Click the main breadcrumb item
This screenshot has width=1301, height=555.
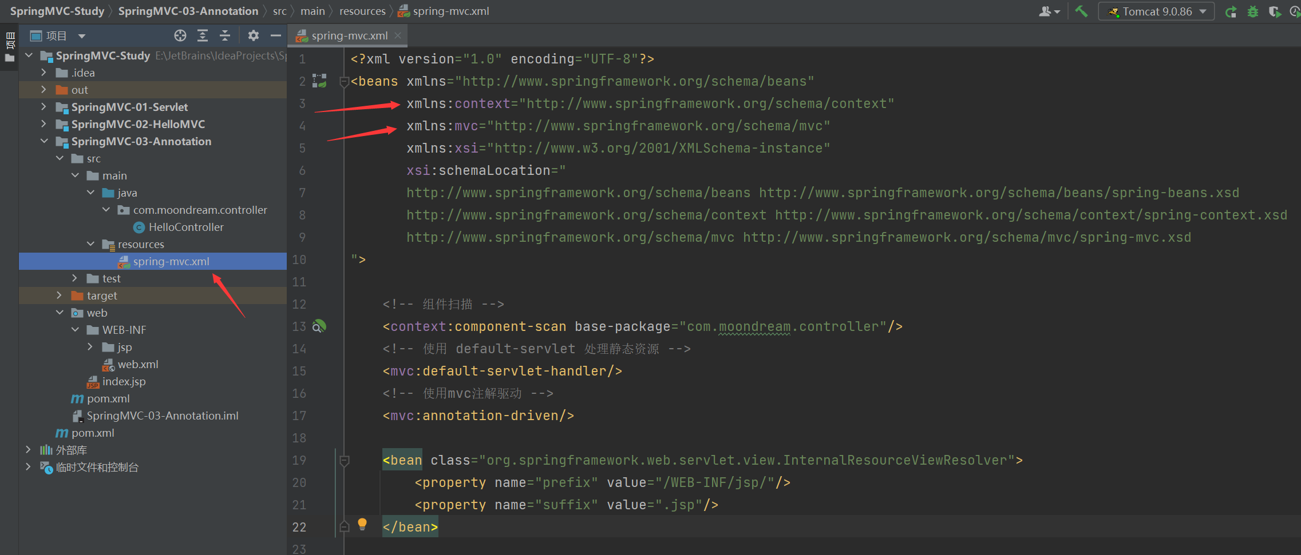pyautogui.click(x=313, y=11)
